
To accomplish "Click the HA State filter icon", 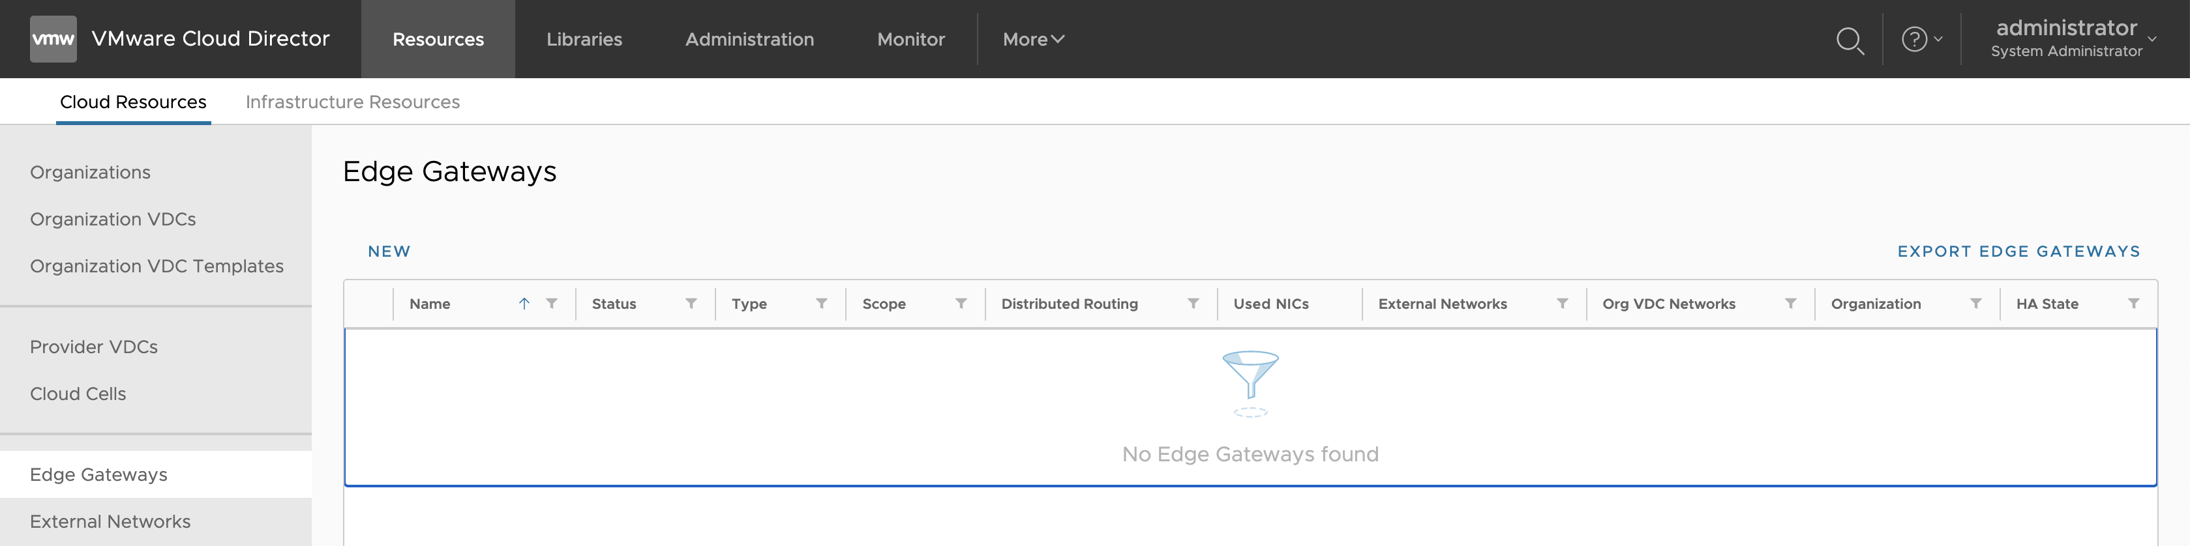I will click(2133, 304).
